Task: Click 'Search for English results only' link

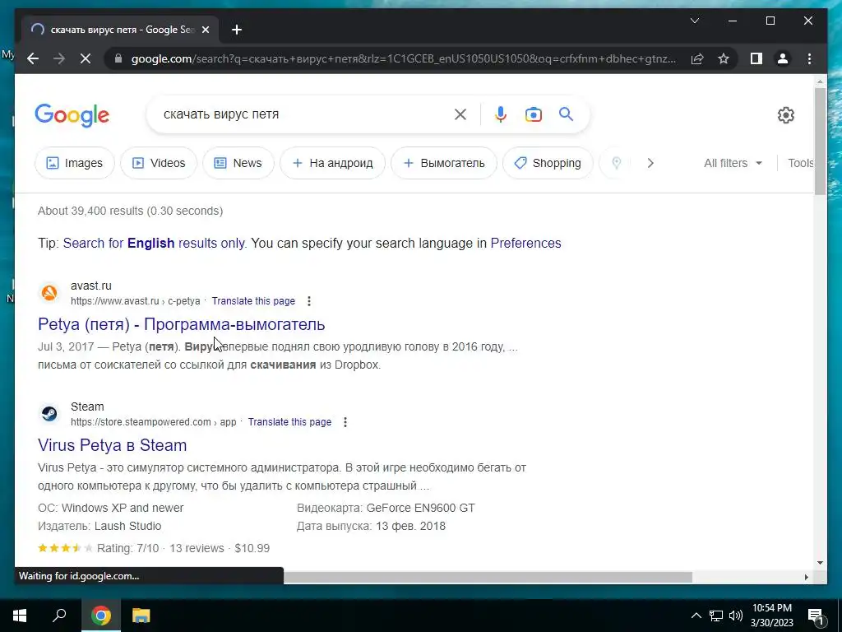Action: [154, 243]
